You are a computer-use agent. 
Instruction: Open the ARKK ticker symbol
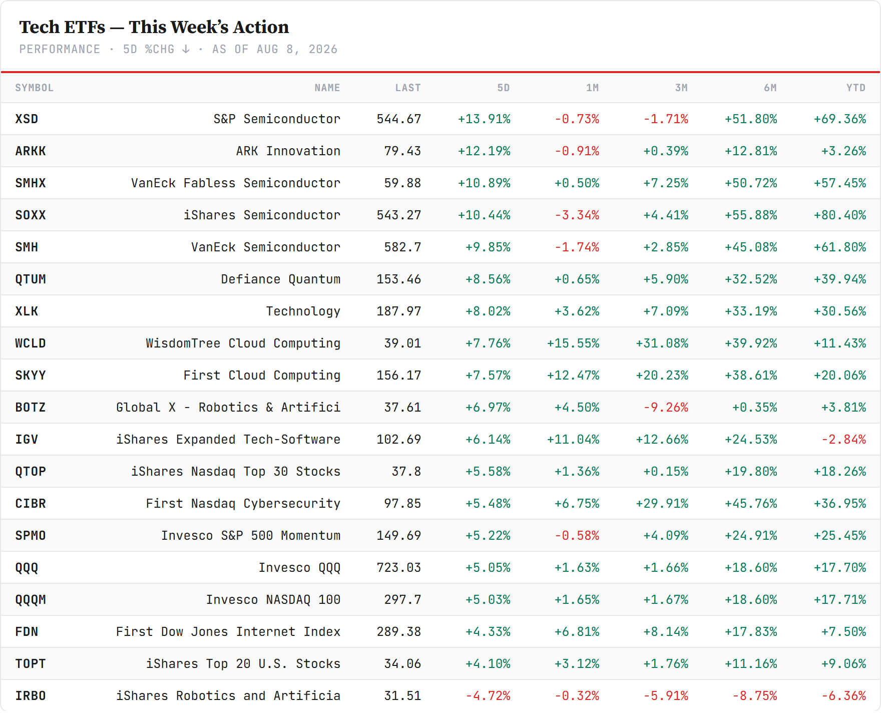click(31, 151)
